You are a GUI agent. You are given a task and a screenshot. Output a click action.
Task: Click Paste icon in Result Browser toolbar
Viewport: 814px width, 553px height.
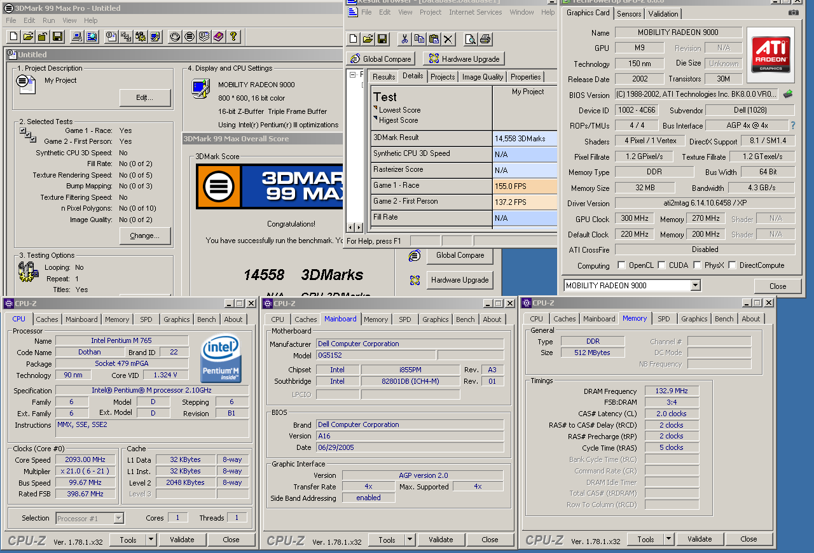point(434,39)
